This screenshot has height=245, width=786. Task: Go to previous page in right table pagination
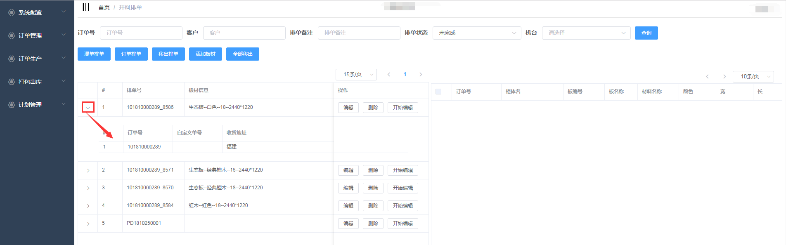coord(707,77)
